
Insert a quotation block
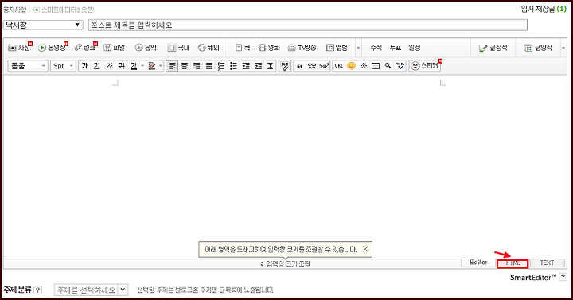click(300, 66)
